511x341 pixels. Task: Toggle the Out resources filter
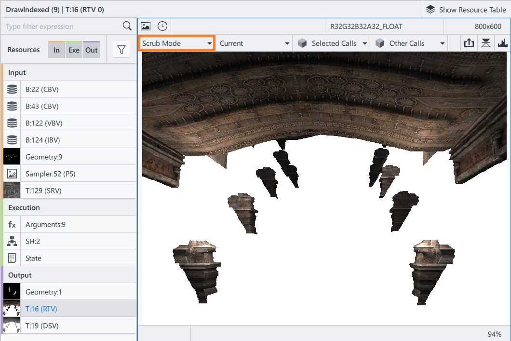click(91, 50)
